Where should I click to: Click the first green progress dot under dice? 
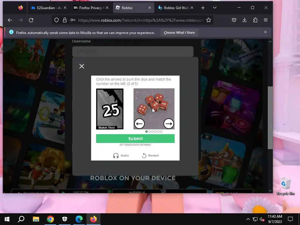click(x=146, y=132)
